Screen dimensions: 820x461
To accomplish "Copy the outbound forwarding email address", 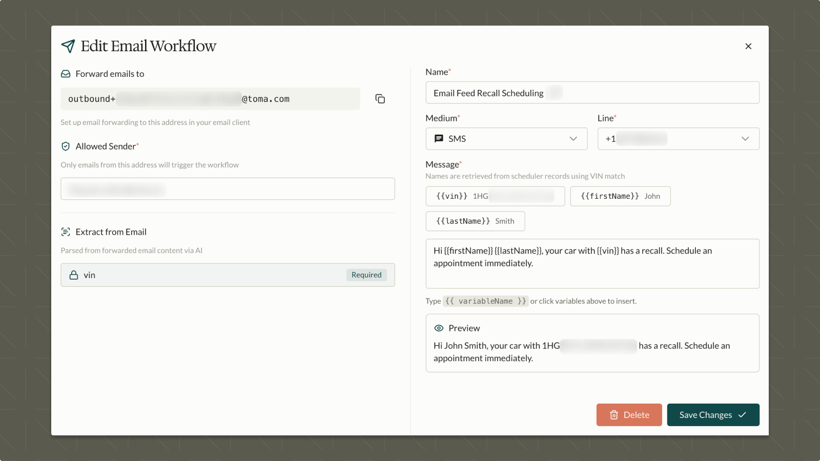I will click(380, 98).
